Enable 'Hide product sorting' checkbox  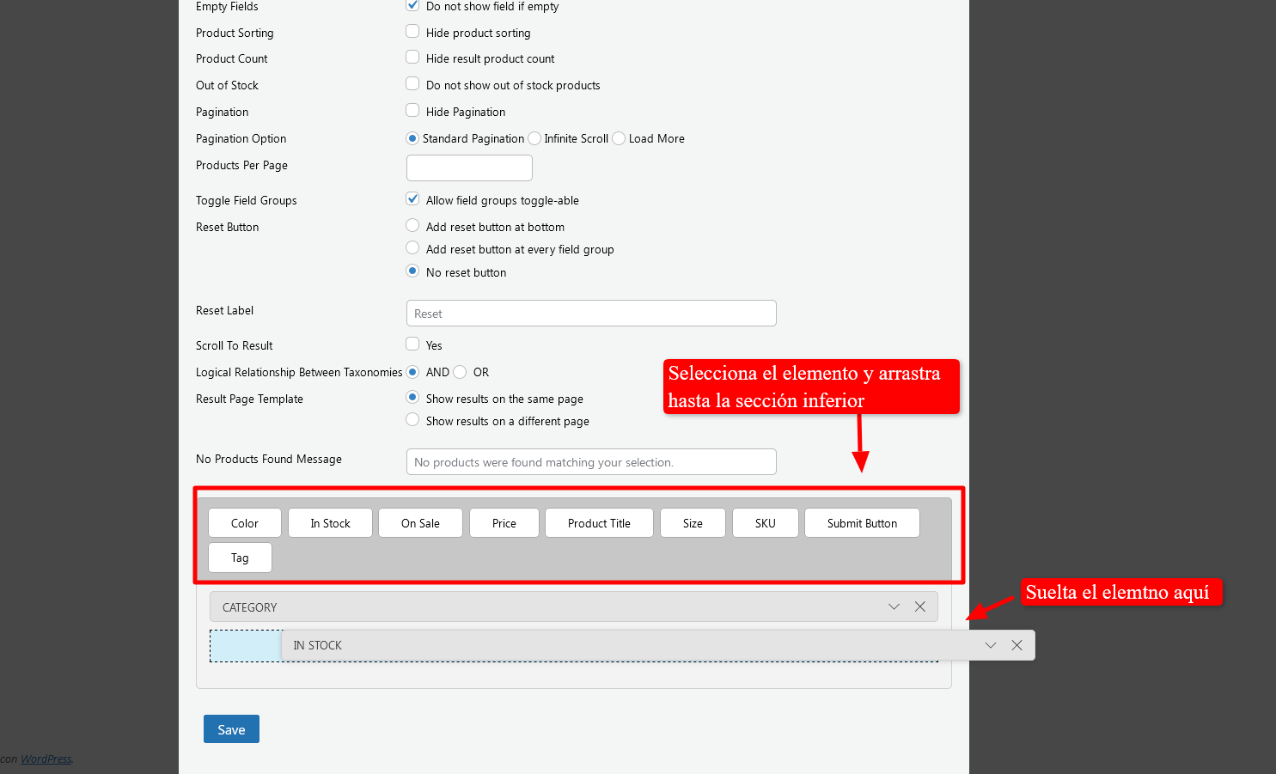(x=412, y=31)
